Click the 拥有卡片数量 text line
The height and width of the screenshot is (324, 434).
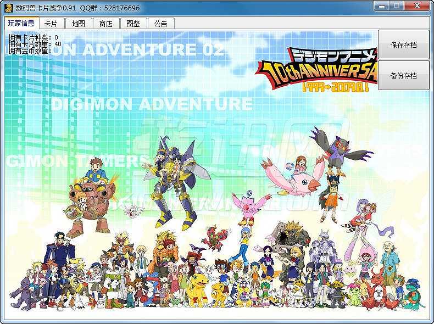click(35, 44)
